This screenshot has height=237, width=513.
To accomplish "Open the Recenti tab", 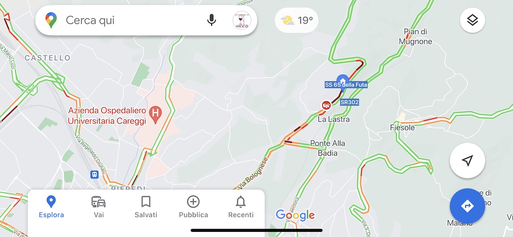I will point(241,207).
